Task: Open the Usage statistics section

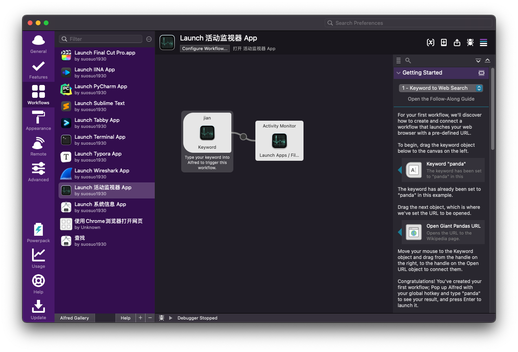Action: 38,259
